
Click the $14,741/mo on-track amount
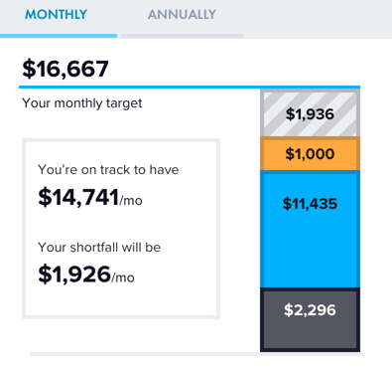click(90, 197)
